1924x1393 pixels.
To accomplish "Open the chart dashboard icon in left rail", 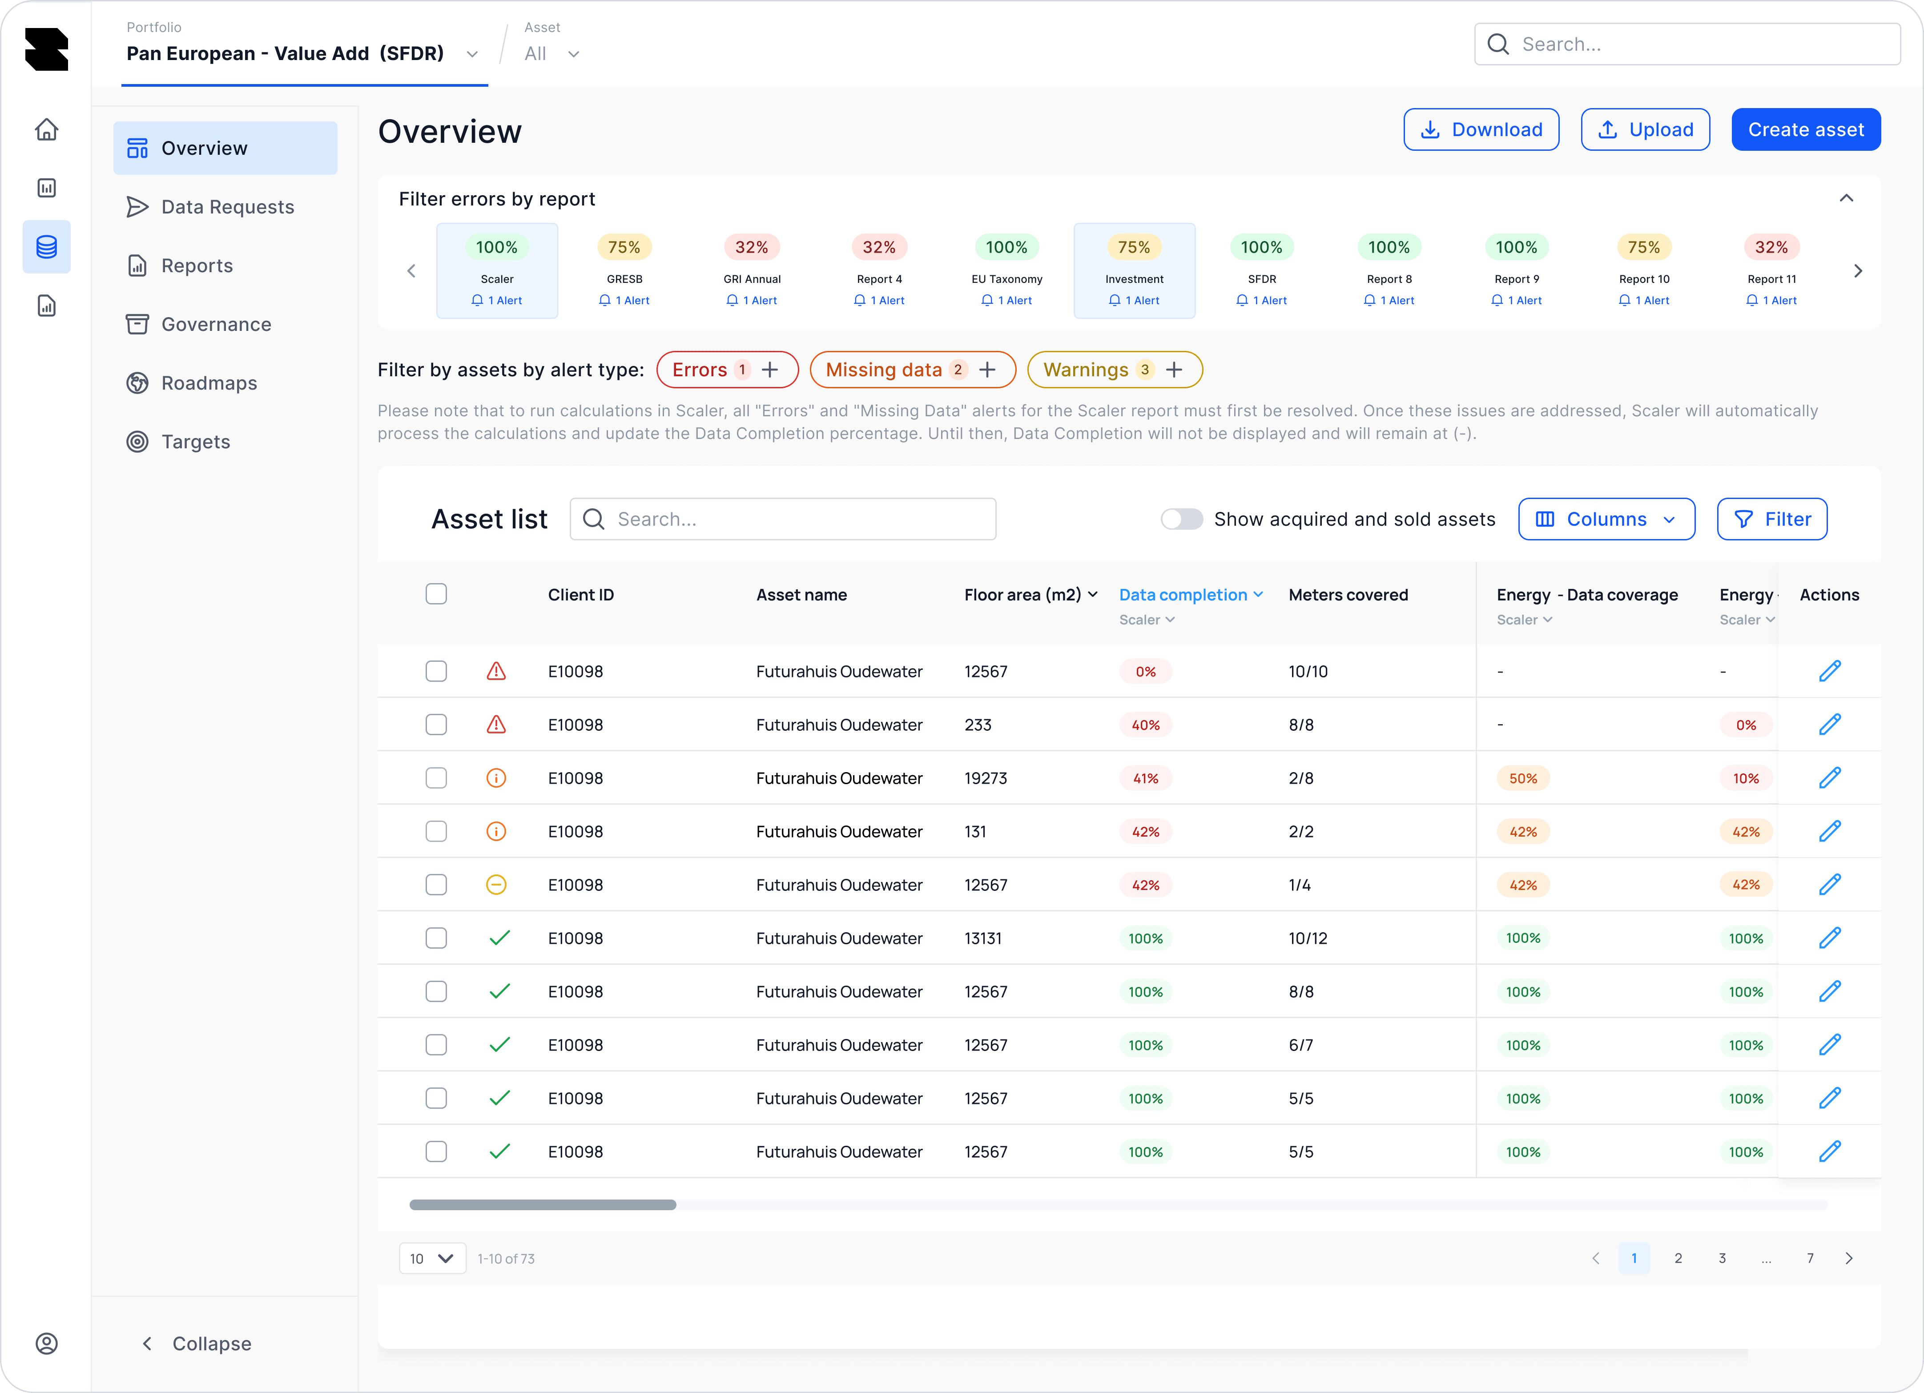I will pos(47,188).
